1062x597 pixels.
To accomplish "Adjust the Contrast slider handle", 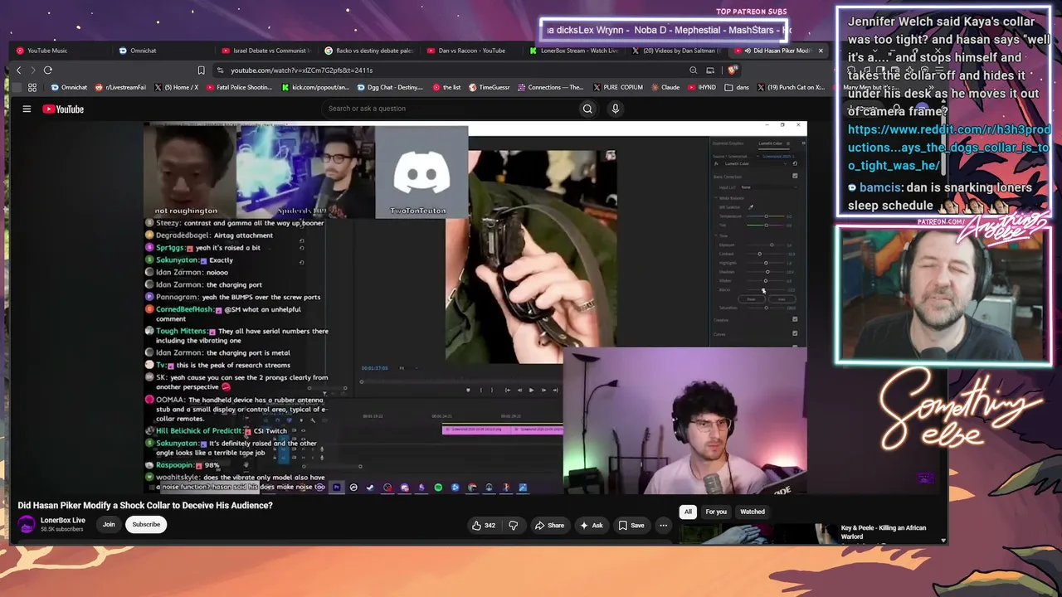I will click(x=760, y=254).
